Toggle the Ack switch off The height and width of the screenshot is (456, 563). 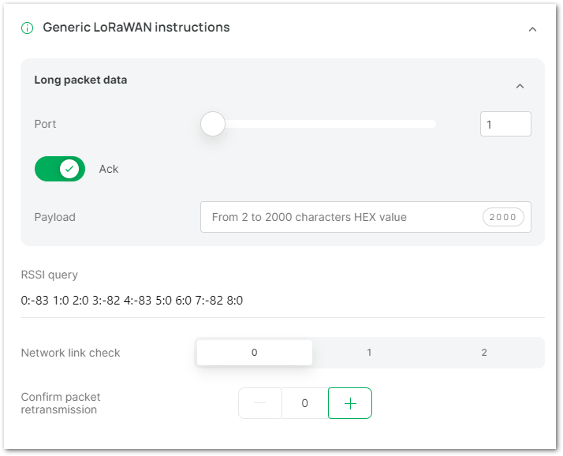(60, 169)
